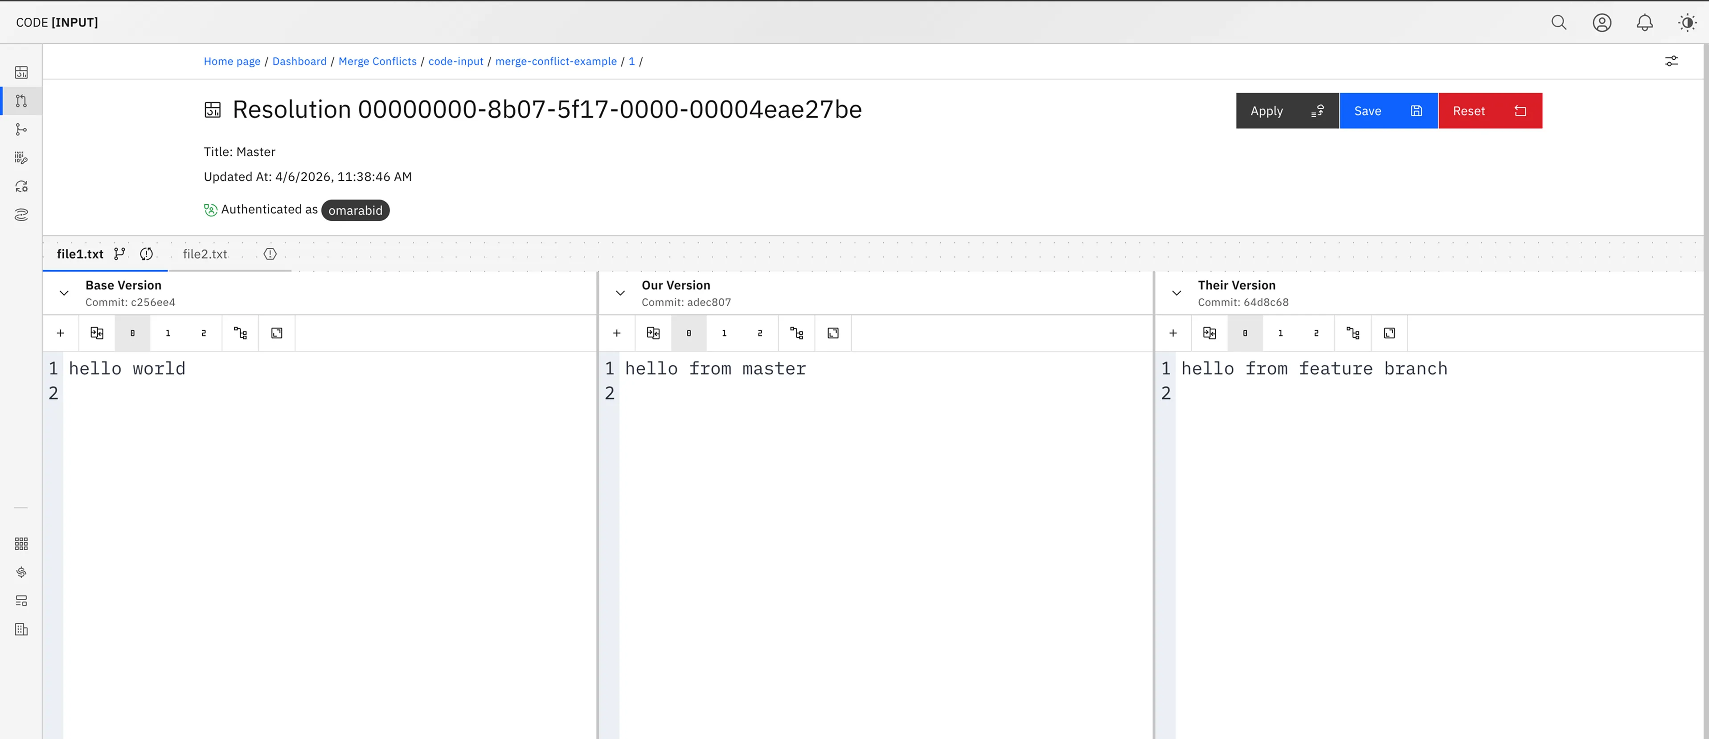Collapse the Their Version panel chevron
Screen dimensions: 1709x739
1176,292
